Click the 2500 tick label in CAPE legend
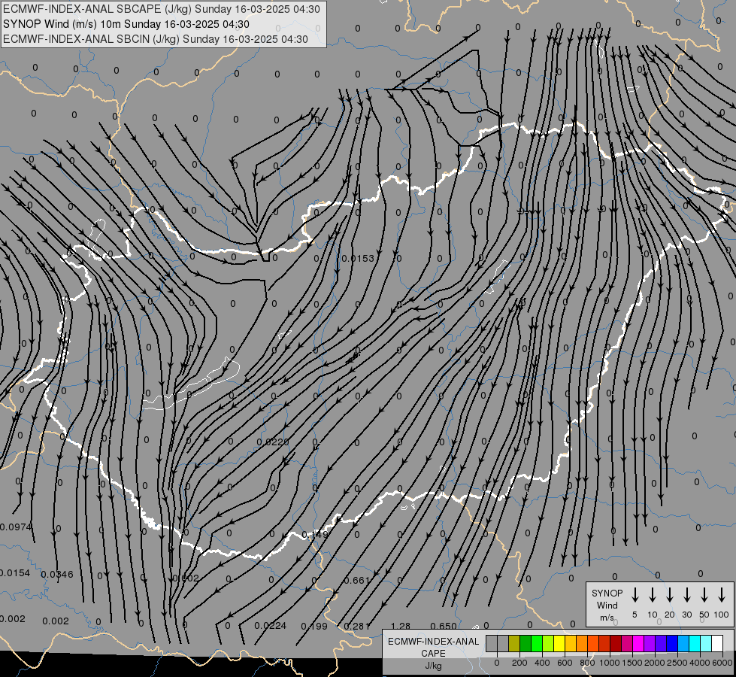The image size is (736, 677). tap(677, 663)
